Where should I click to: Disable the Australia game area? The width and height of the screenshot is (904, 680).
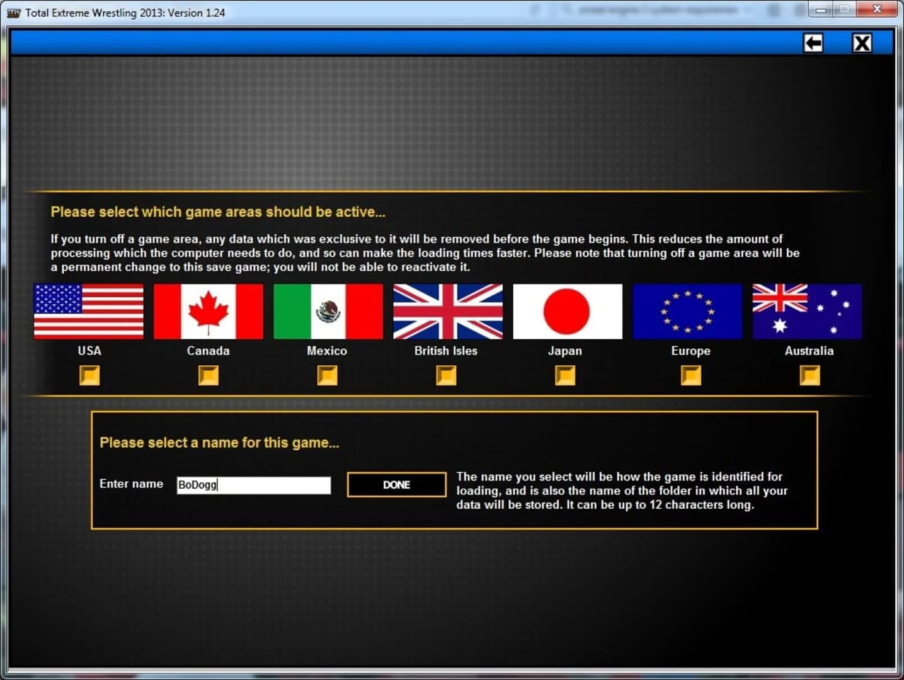[809, 375]
